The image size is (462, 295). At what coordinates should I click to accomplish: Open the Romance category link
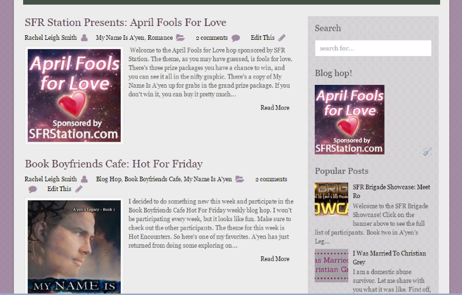click(160, 38)
